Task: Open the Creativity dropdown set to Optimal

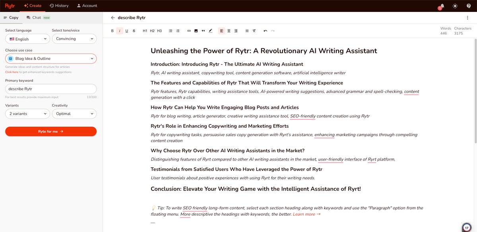Action: (x=74, y=114)
